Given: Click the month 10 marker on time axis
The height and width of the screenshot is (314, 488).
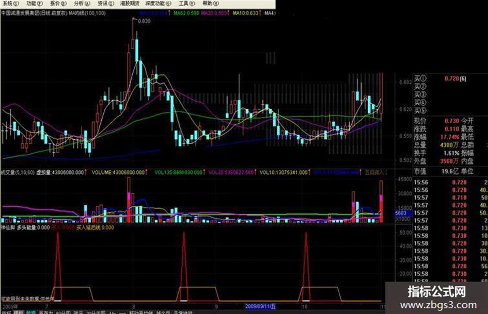Looking at the screenshot, I should click(305, 307).
